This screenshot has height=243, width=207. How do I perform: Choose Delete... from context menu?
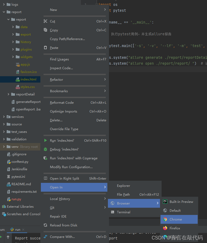(74, 120)
